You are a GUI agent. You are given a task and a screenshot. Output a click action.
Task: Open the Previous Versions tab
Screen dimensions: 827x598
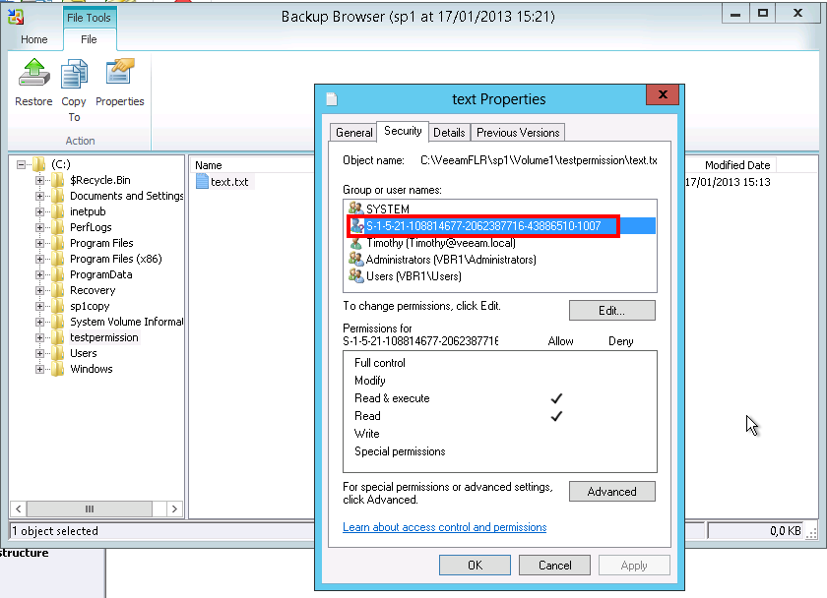pos(517,132)
